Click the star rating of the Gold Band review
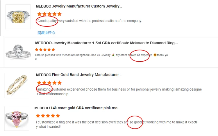 coord(49,83)
